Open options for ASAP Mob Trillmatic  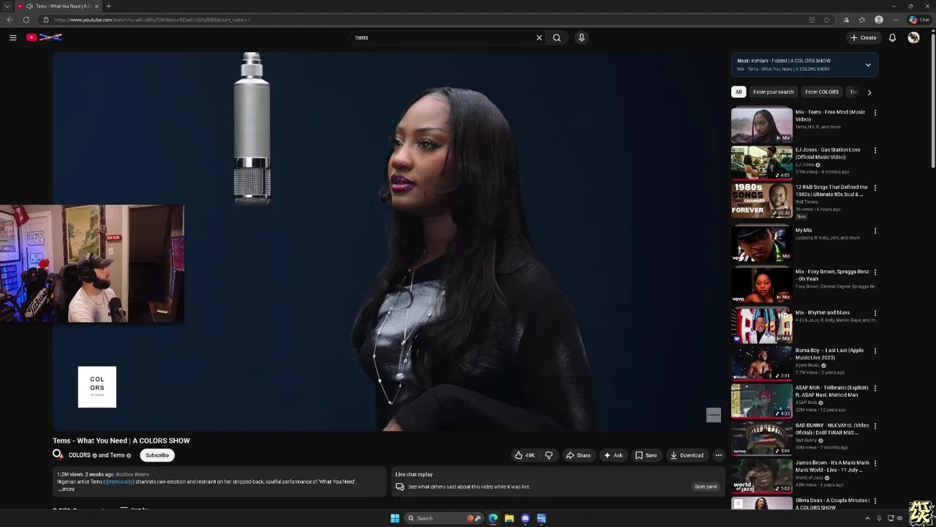click(x=875, y=388)
